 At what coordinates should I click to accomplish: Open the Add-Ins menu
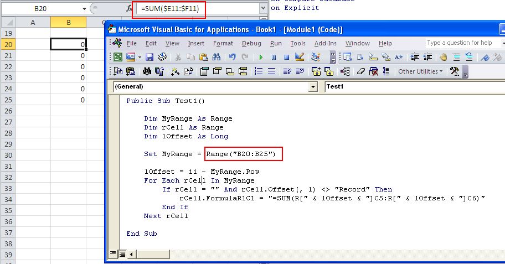pos(325,43)
